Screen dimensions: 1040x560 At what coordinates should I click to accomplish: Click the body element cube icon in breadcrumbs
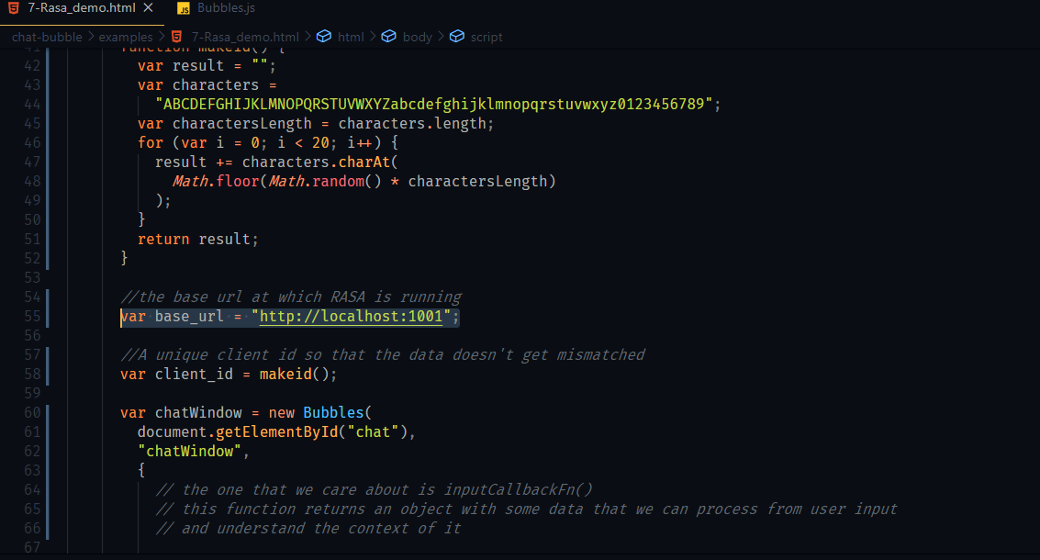pyautogui.click(x=388, y=37)
